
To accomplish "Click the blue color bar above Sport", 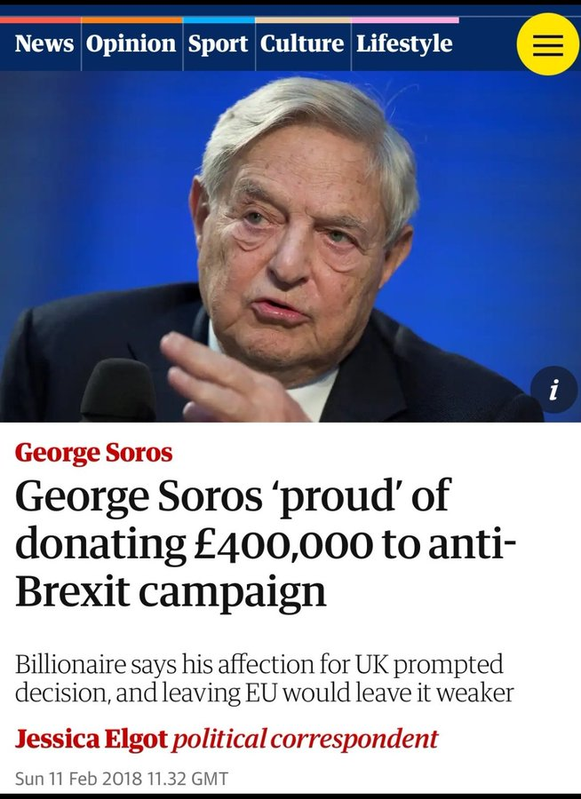I will 219,20.
